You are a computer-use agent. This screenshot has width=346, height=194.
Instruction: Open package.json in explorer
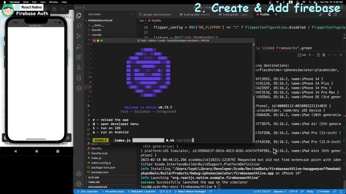pyautogui.click(x=99, y=172)
